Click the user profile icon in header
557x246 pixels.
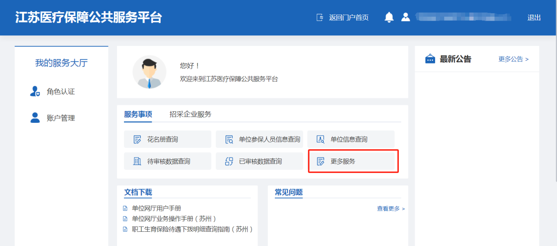[x=405, y=17]
